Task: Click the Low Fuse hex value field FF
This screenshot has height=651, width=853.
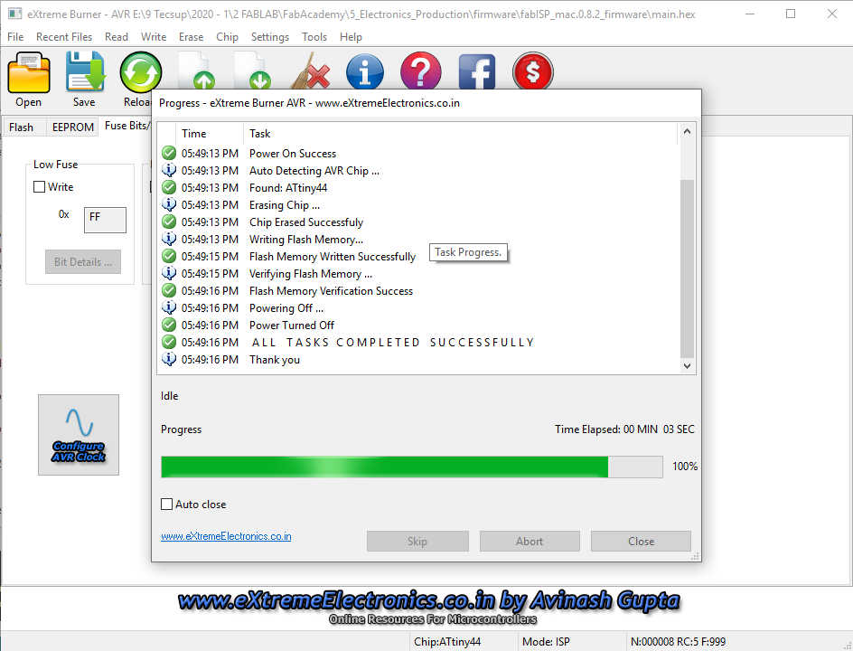Action: tap(105, 220)
